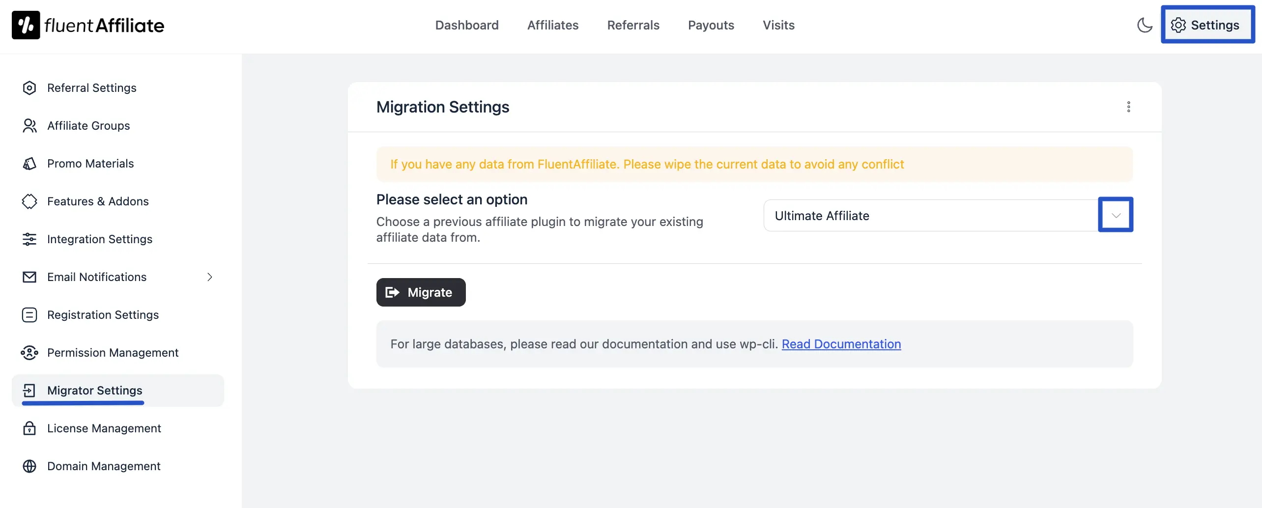
Task: Click the Domain Management globe icon
Action: [x=29, y=466]
